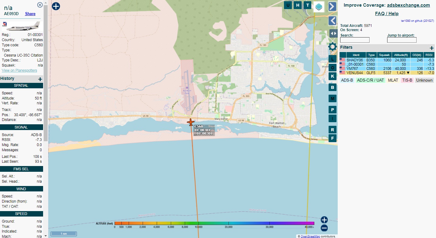436x238 pixels.
Task: Toggle the L map button
Action: point(333,59)
